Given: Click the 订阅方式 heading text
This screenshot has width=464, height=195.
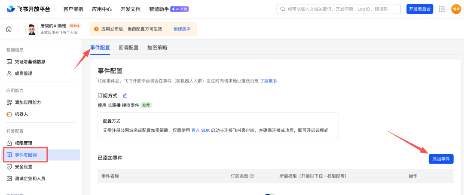Looking at the screenshot, I should click(108, 96).
